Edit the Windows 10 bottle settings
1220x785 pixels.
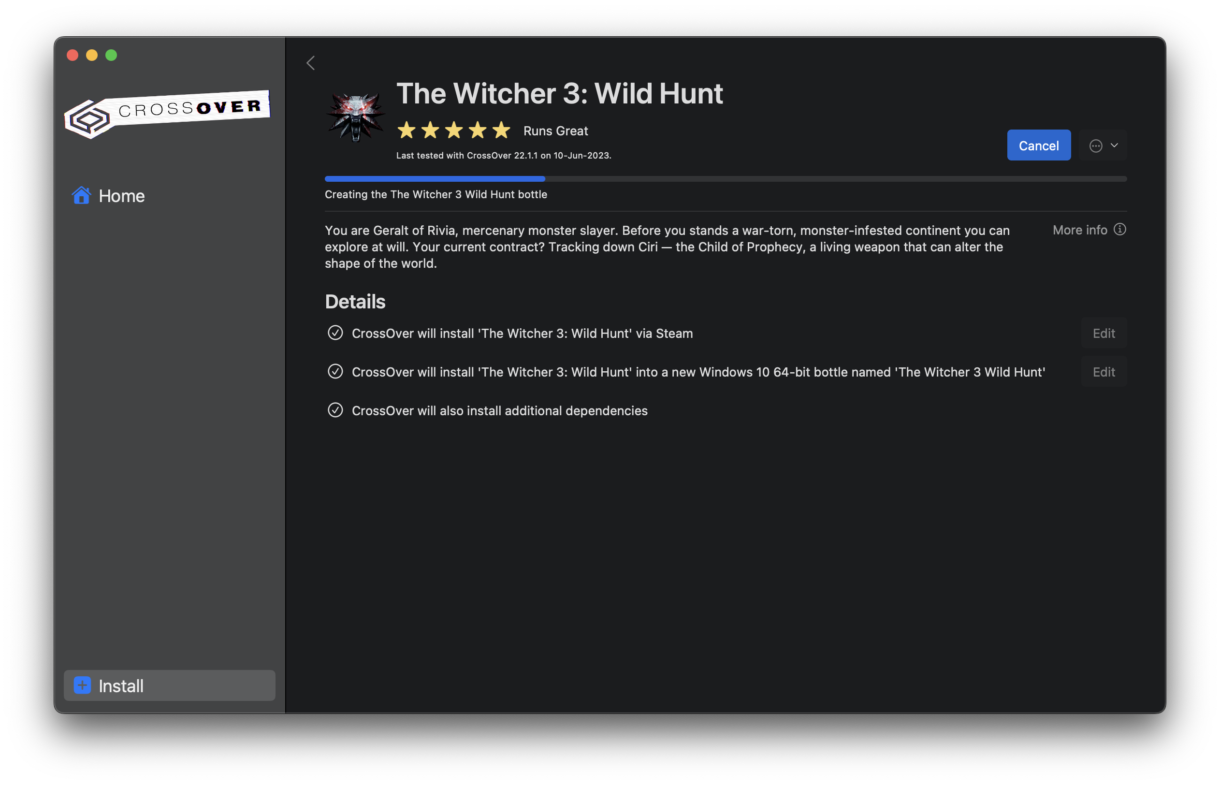pyautogui.click(x=1104, y=372)
